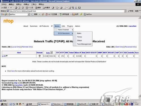Filter hosts by Local Only link

(x=16, y=47)
